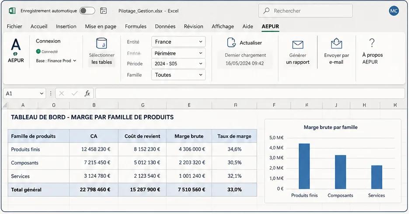This screenshot has height=214, width=409.
Task: Click the Actualiser button label
Action: tap(251, 43)
